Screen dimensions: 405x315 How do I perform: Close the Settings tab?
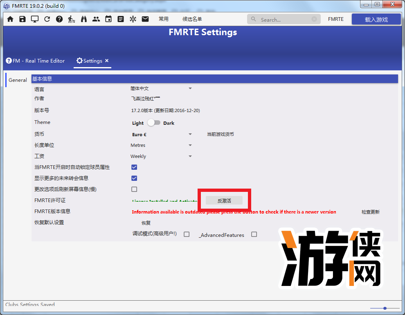(107, 61)
